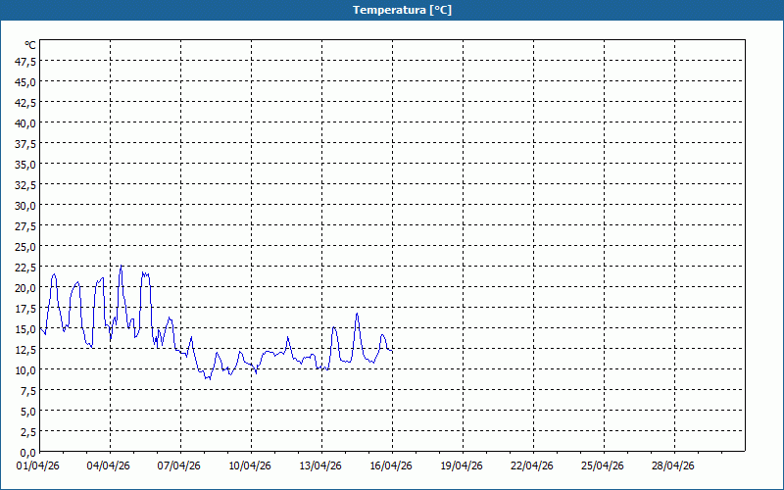Pick the 12,5 y-axis label
Screen dimensions: 784x490
coord(24,349)
